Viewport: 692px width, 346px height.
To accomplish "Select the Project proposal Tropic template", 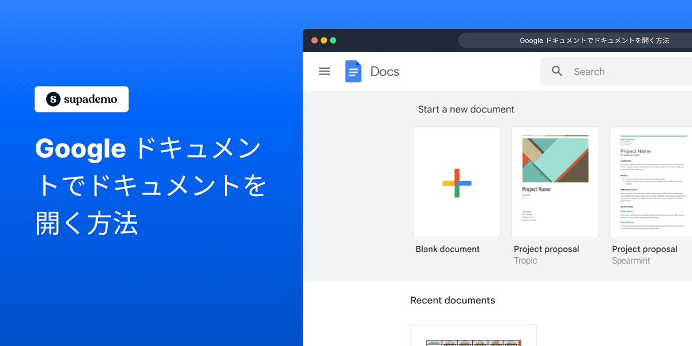I will point(555,182).
